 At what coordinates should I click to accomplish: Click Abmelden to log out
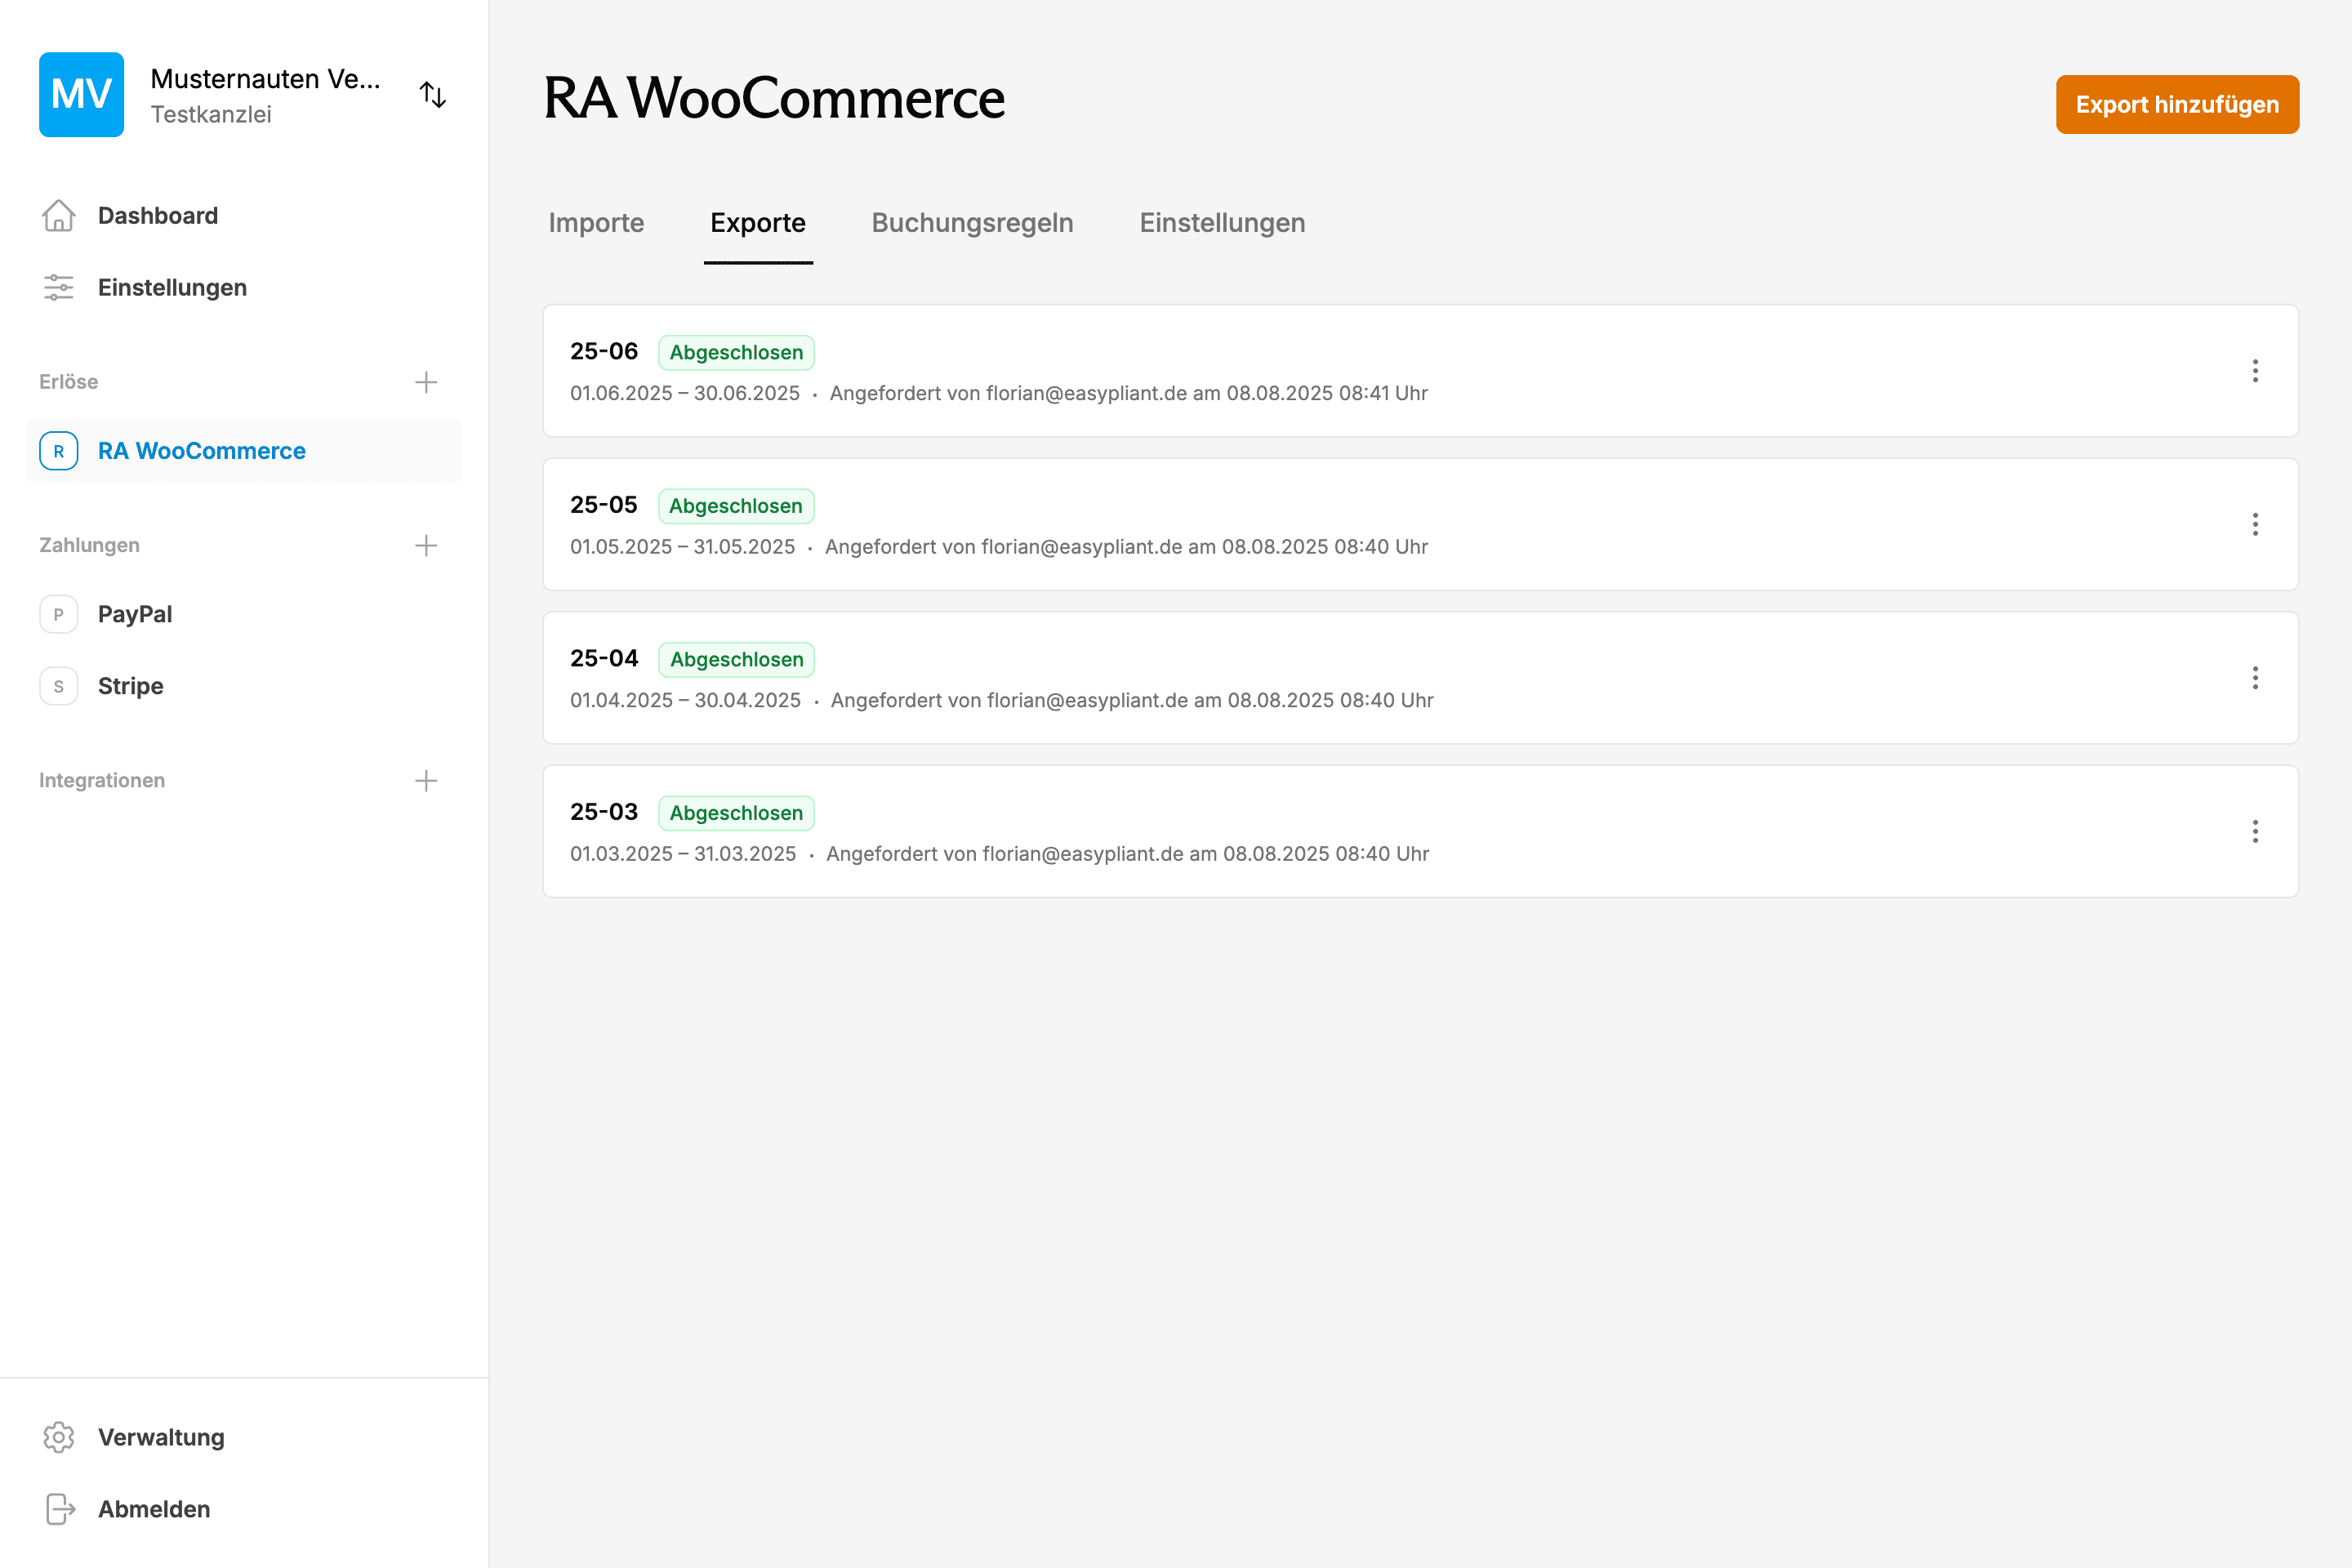[x=154, y=1509]
